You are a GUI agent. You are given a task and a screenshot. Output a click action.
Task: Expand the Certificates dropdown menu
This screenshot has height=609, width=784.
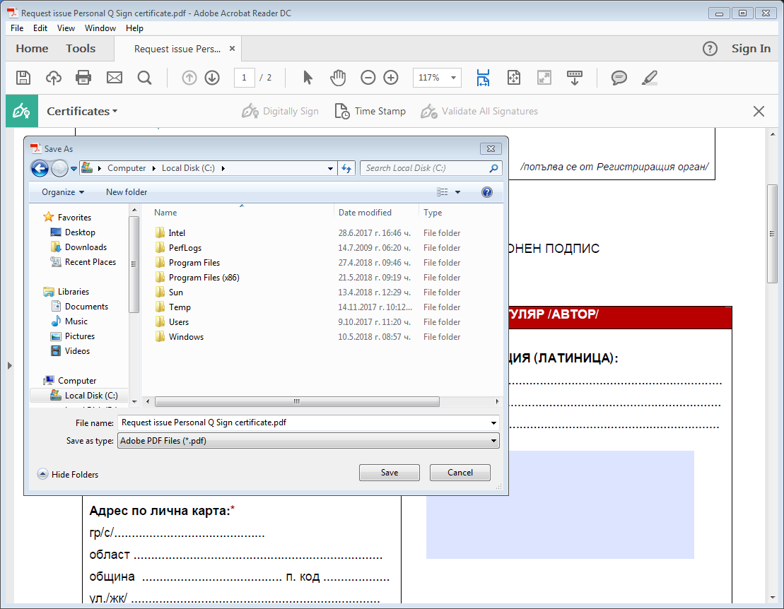point(82,111)
